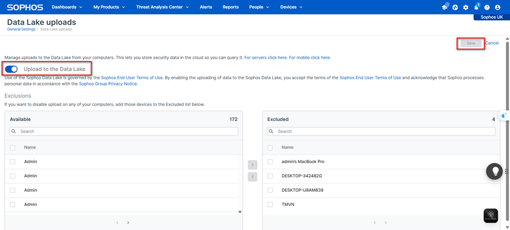
Task: Open the graduation cap training icon
Action: coord(445,7)
